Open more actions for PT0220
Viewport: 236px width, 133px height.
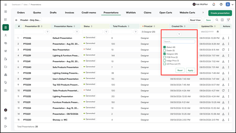point(229,120)
